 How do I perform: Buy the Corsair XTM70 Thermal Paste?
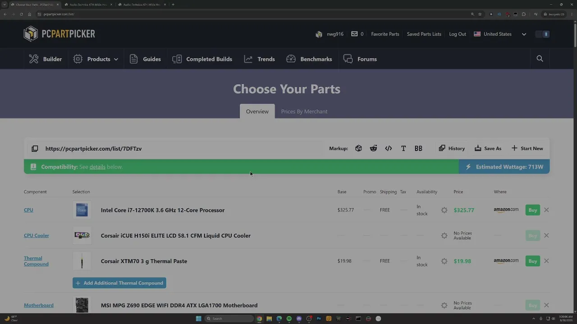click(533, 261)
